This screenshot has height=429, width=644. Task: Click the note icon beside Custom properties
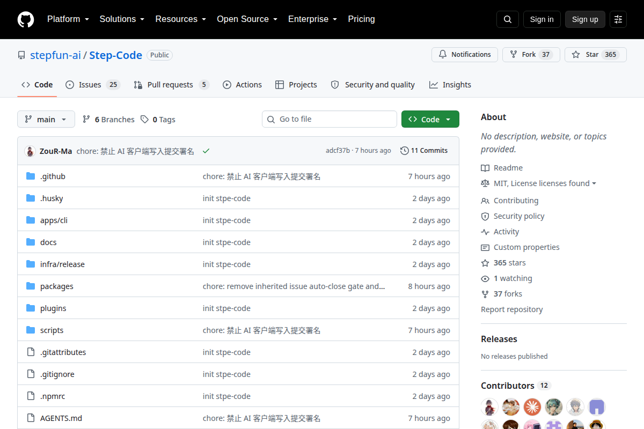[x=485, y=248]
